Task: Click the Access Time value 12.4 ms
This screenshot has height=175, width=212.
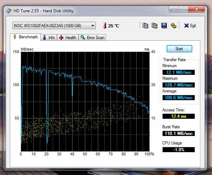Action: pos(179,116)
